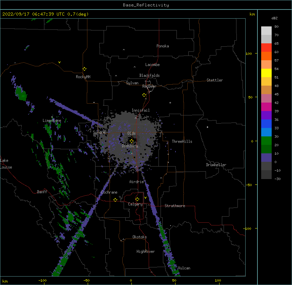Click the Lacombe city label

152,65
